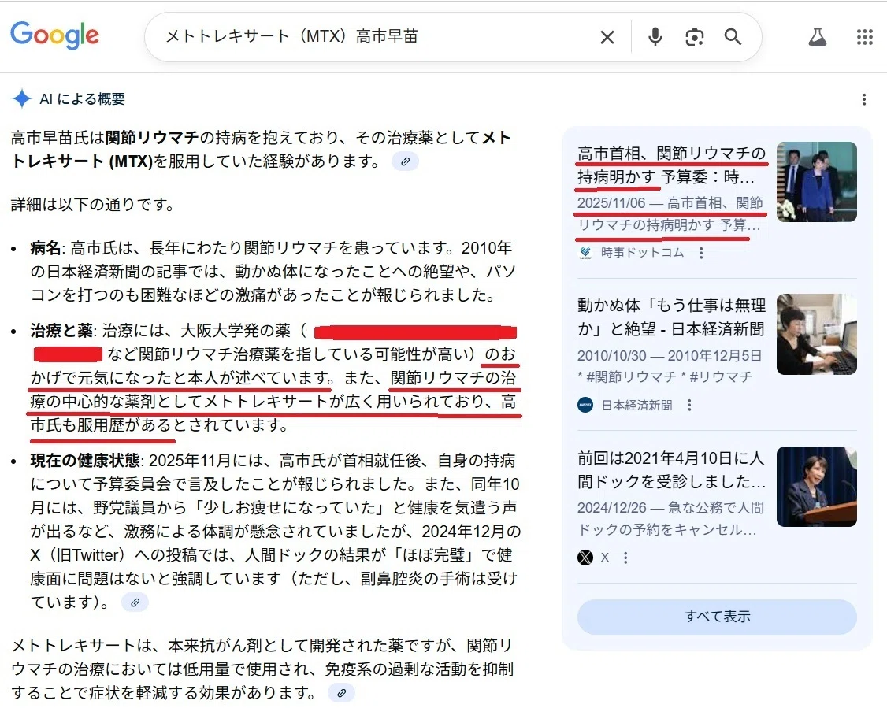Open the Google apps grid
Screen dimensions: 887x708
click(x=864, y=37)
